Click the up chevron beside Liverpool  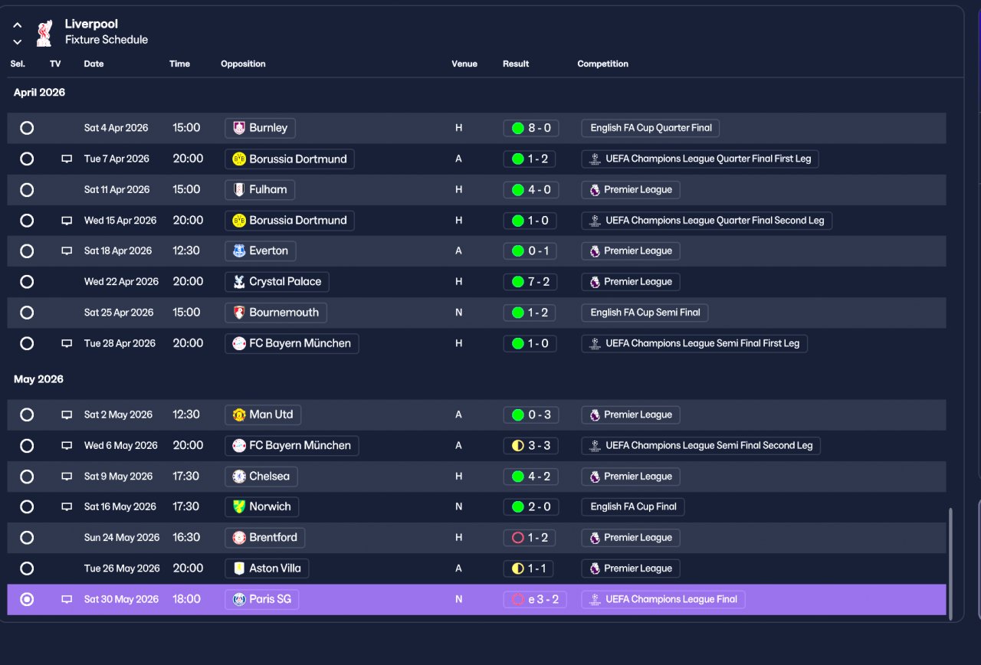tap(17, 25)
